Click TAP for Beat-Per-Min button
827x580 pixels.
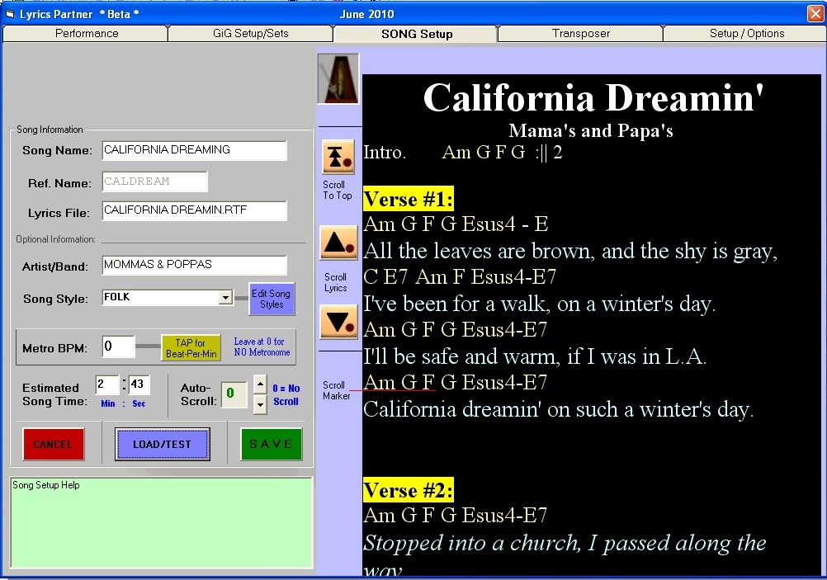pyautogui.click(x=191, y=347)
